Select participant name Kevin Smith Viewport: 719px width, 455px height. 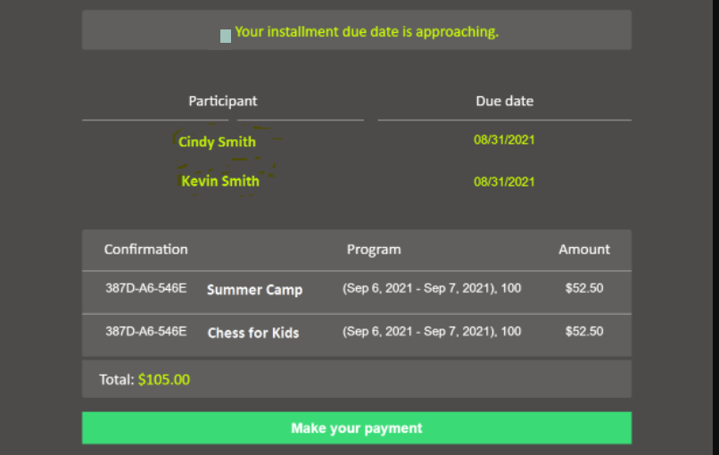(x=220, y=181)
